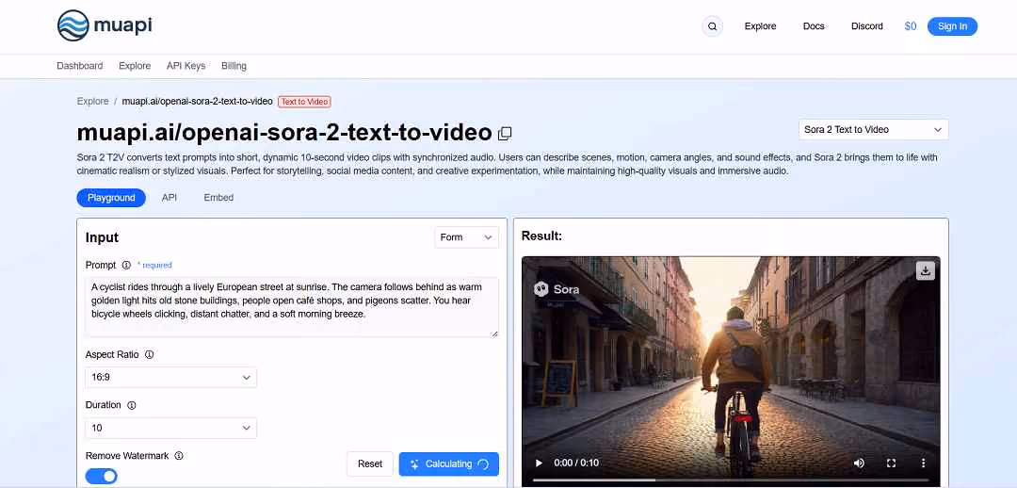
Task: Open the API Keys page
Action: (x=186, y=66)
